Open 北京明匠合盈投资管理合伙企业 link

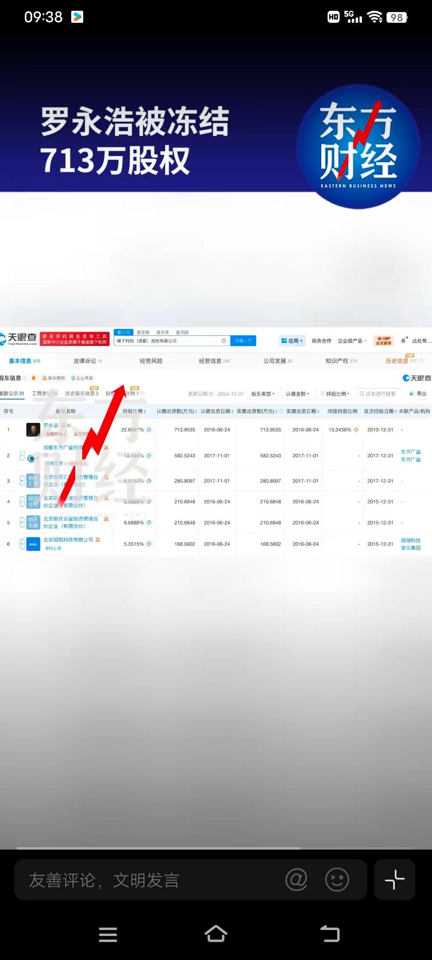pyautogui.click(x=70, y=522)
